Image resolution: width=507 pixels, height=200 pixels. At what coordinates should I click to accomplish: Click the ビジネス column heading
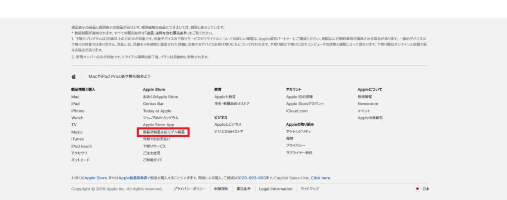[x=221, y=117]
